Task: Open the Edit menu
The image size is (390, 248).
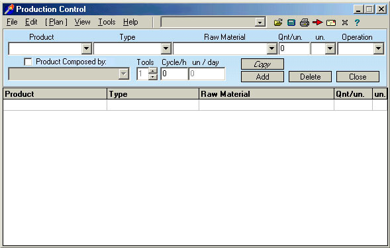Action: pos(31,22)
